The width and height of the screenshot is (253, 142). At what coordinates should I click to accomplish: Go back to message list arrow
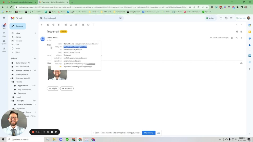(x=41, y=25)
